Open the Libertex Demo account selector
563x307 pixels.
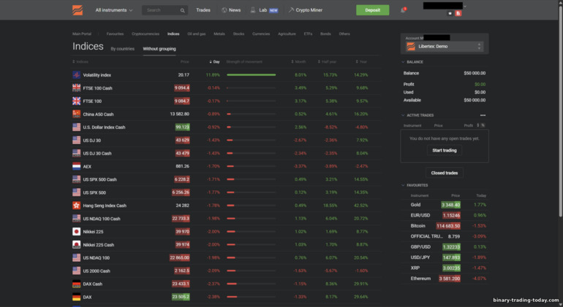click(x=445, y=46)
